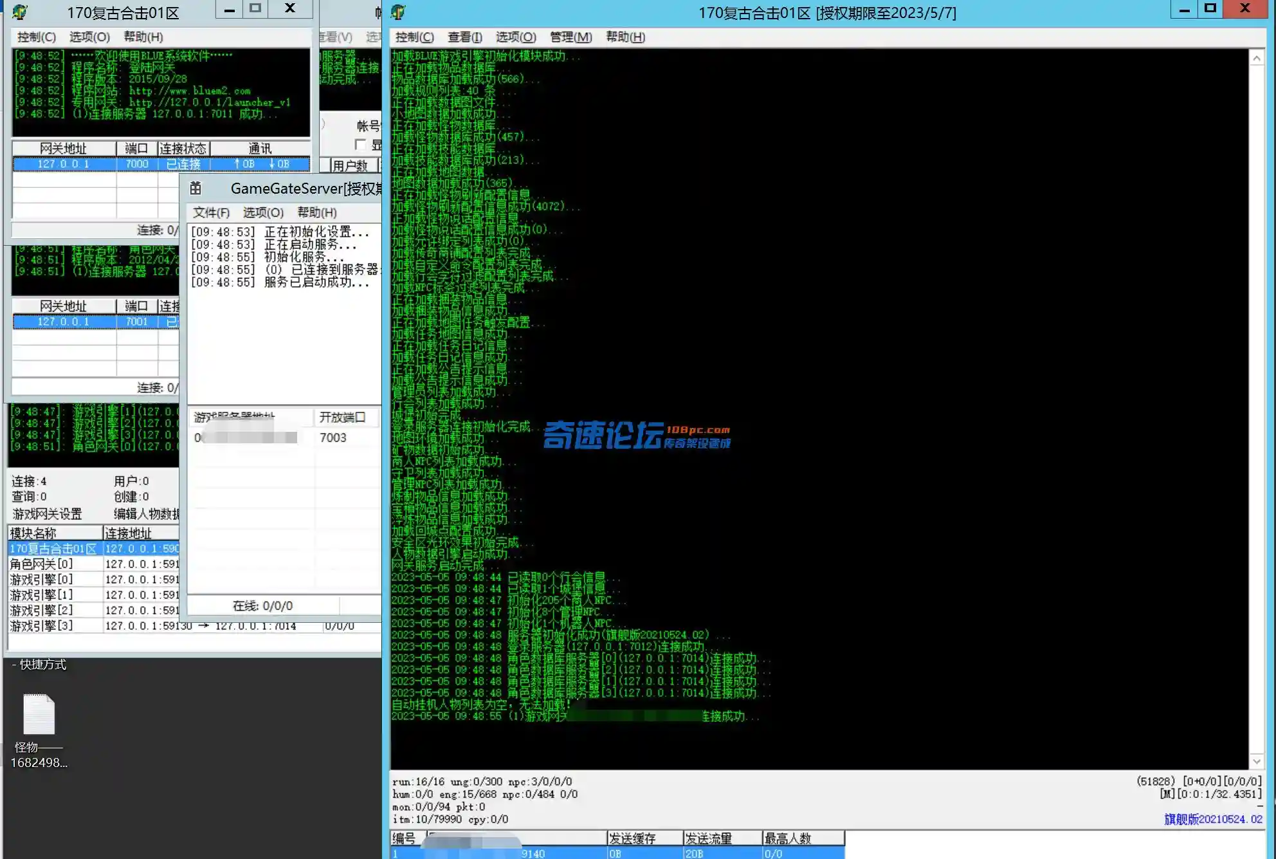Screen dimensions: 1276x859
Task: Click 20B value in 发送流量 column
Action: (695, 853)
